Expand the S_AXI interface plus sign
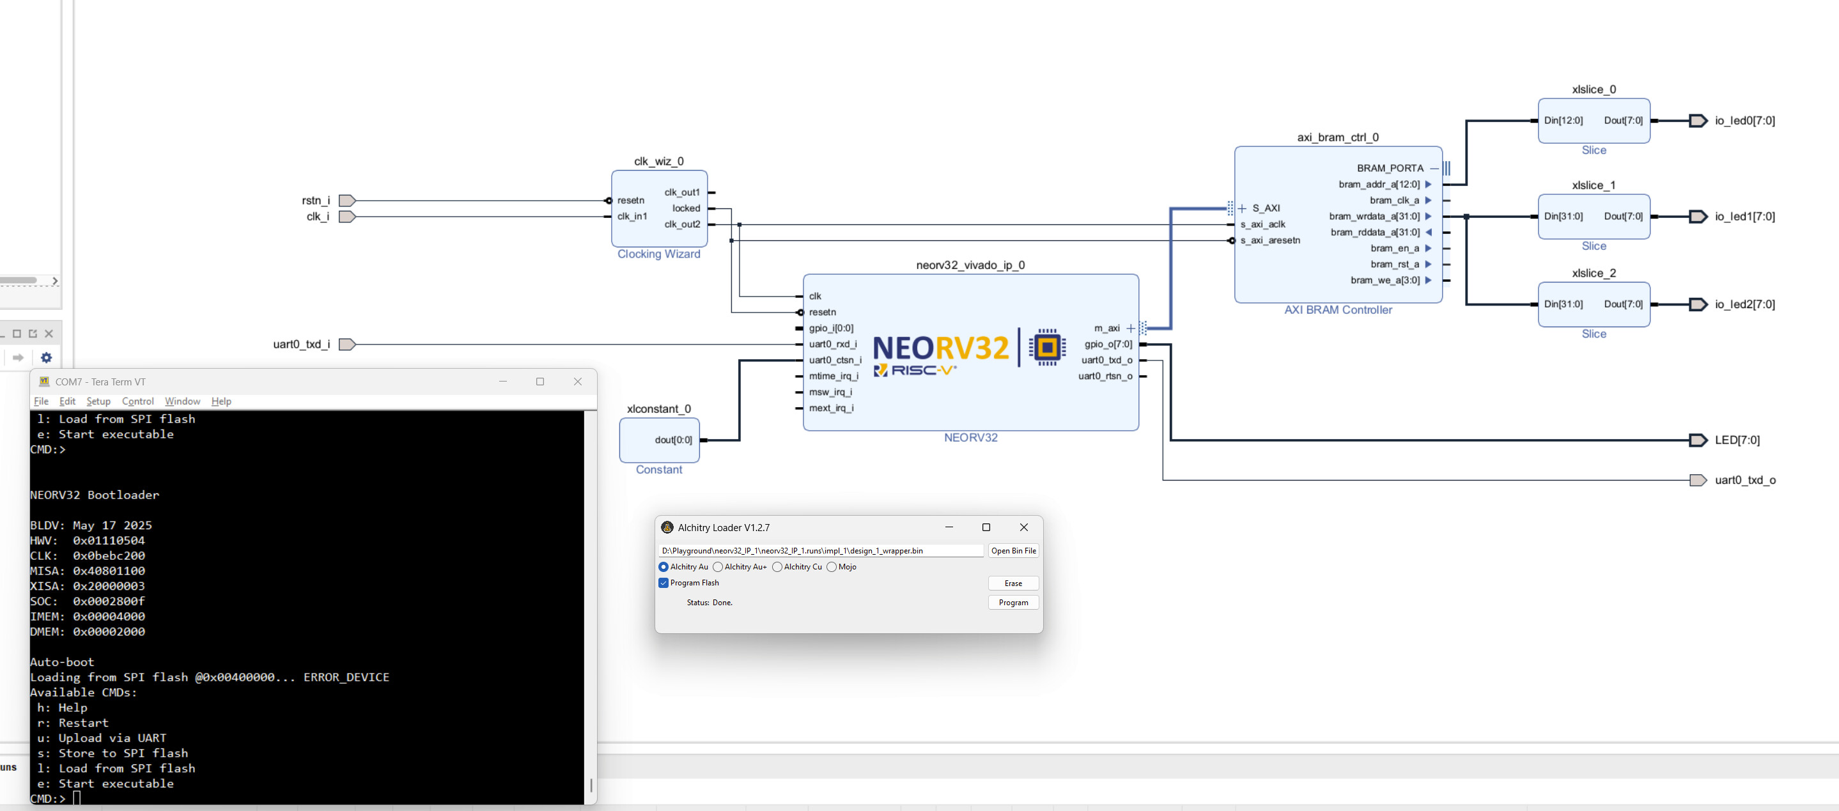 pos(1242,208)
